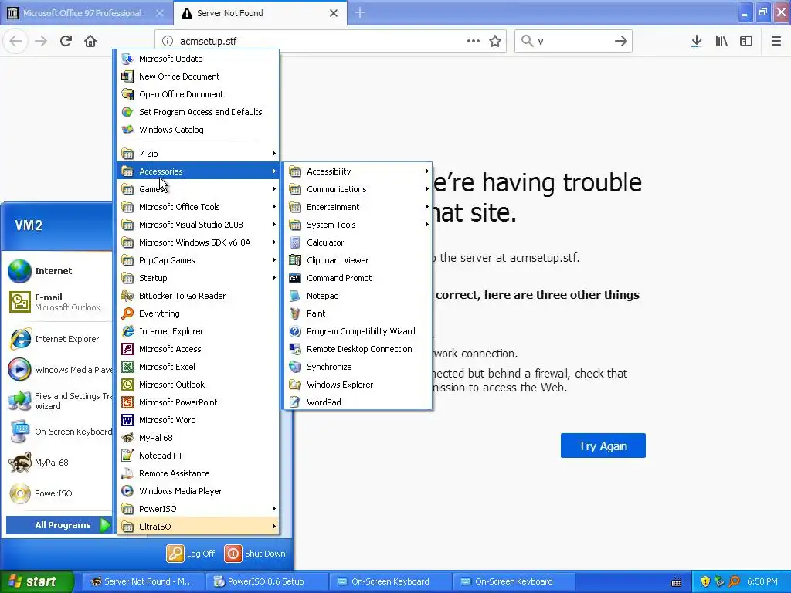
Task: Launch Paint
Action: coord(358,313)
